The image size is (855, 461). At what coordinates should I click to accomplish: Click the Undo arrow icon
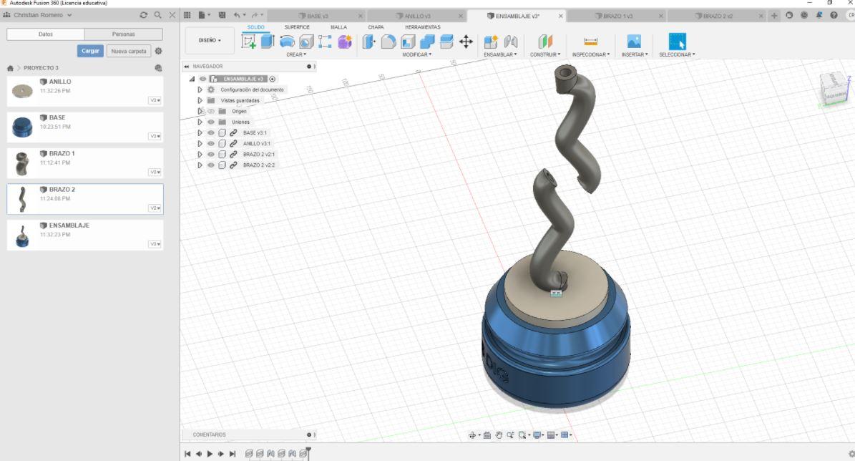pyautogui.click(x=237, y=15)
